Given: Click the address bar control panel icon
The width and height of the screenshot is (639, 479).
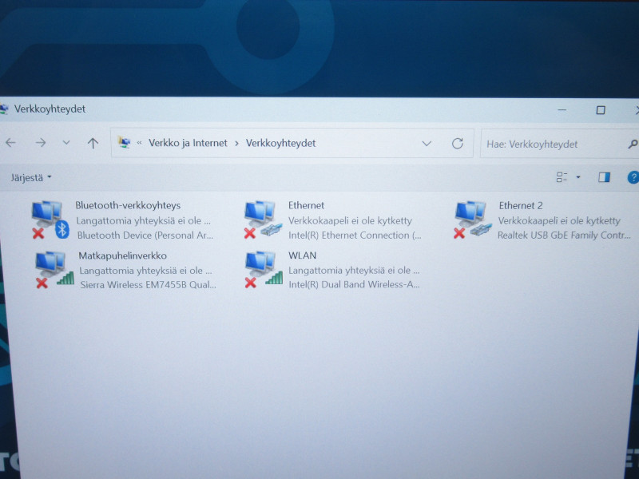Looking at the screenshot, I should pyautogui.click(x=125, y=142).
